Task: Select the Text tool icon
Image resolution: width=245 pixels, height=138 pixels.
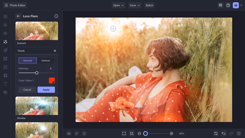Action: pos(5,84)
